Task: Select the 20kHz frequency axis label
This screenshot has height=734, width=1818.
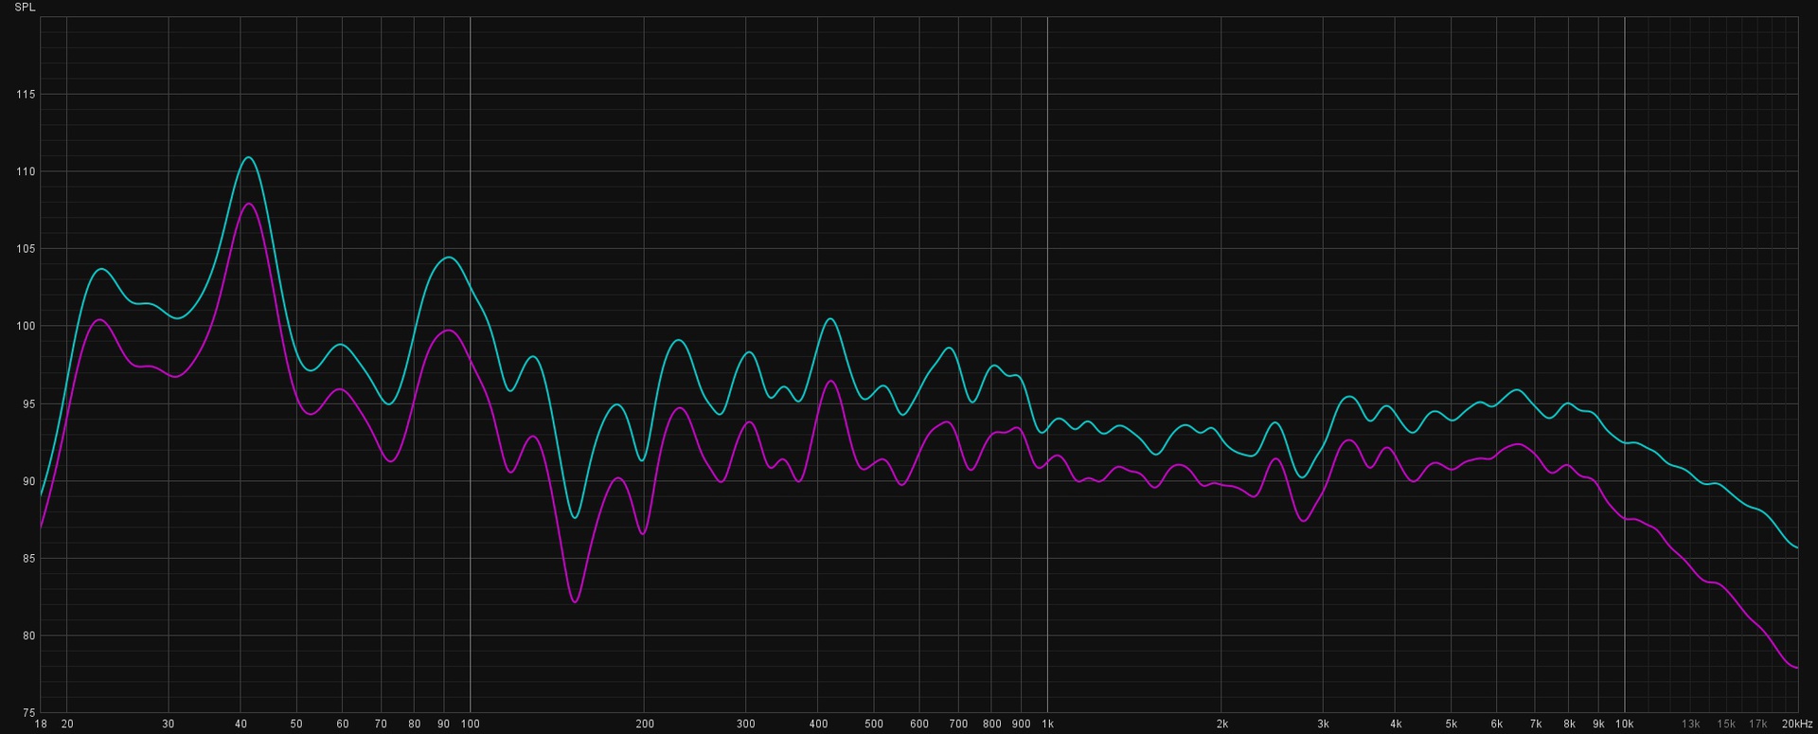Action: point(1797,725)
